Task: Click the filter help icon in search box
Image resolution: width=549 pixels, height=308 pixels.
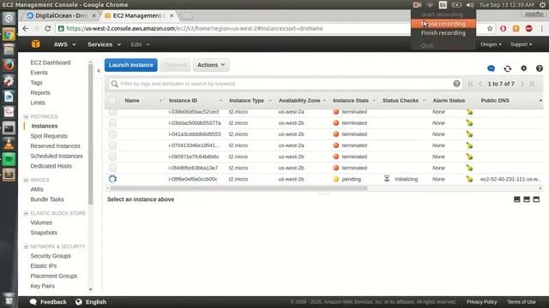Action: [x=456, y=84]
